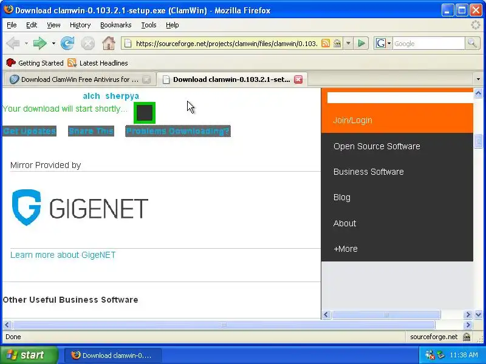Open the Latest Headlines feed bookmark

pos(98,63)
